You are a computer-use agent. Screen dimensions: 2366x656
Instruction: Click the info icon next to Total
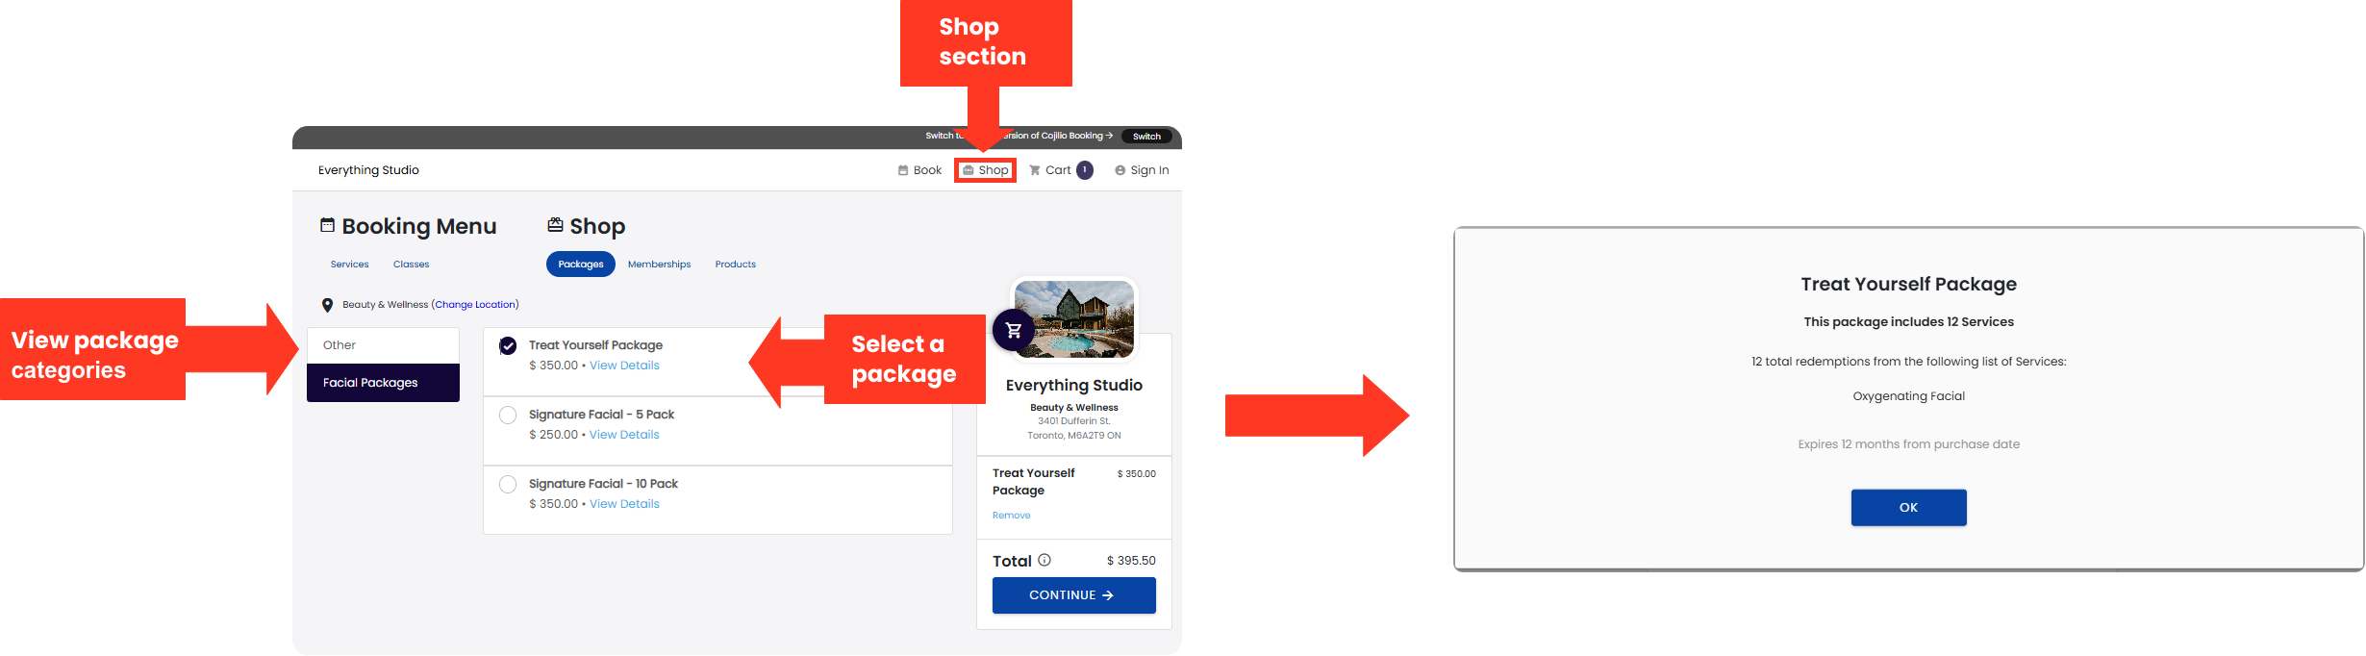(1045, 560)
